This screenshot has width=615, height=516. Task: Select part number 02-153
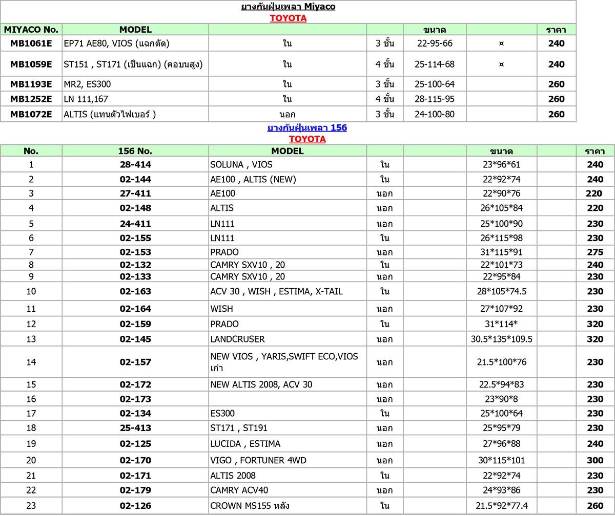(x=135, y=252)
